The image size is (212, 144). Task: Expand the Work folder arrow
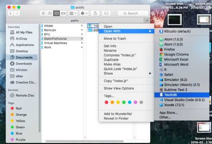click(x=82, y=47)
